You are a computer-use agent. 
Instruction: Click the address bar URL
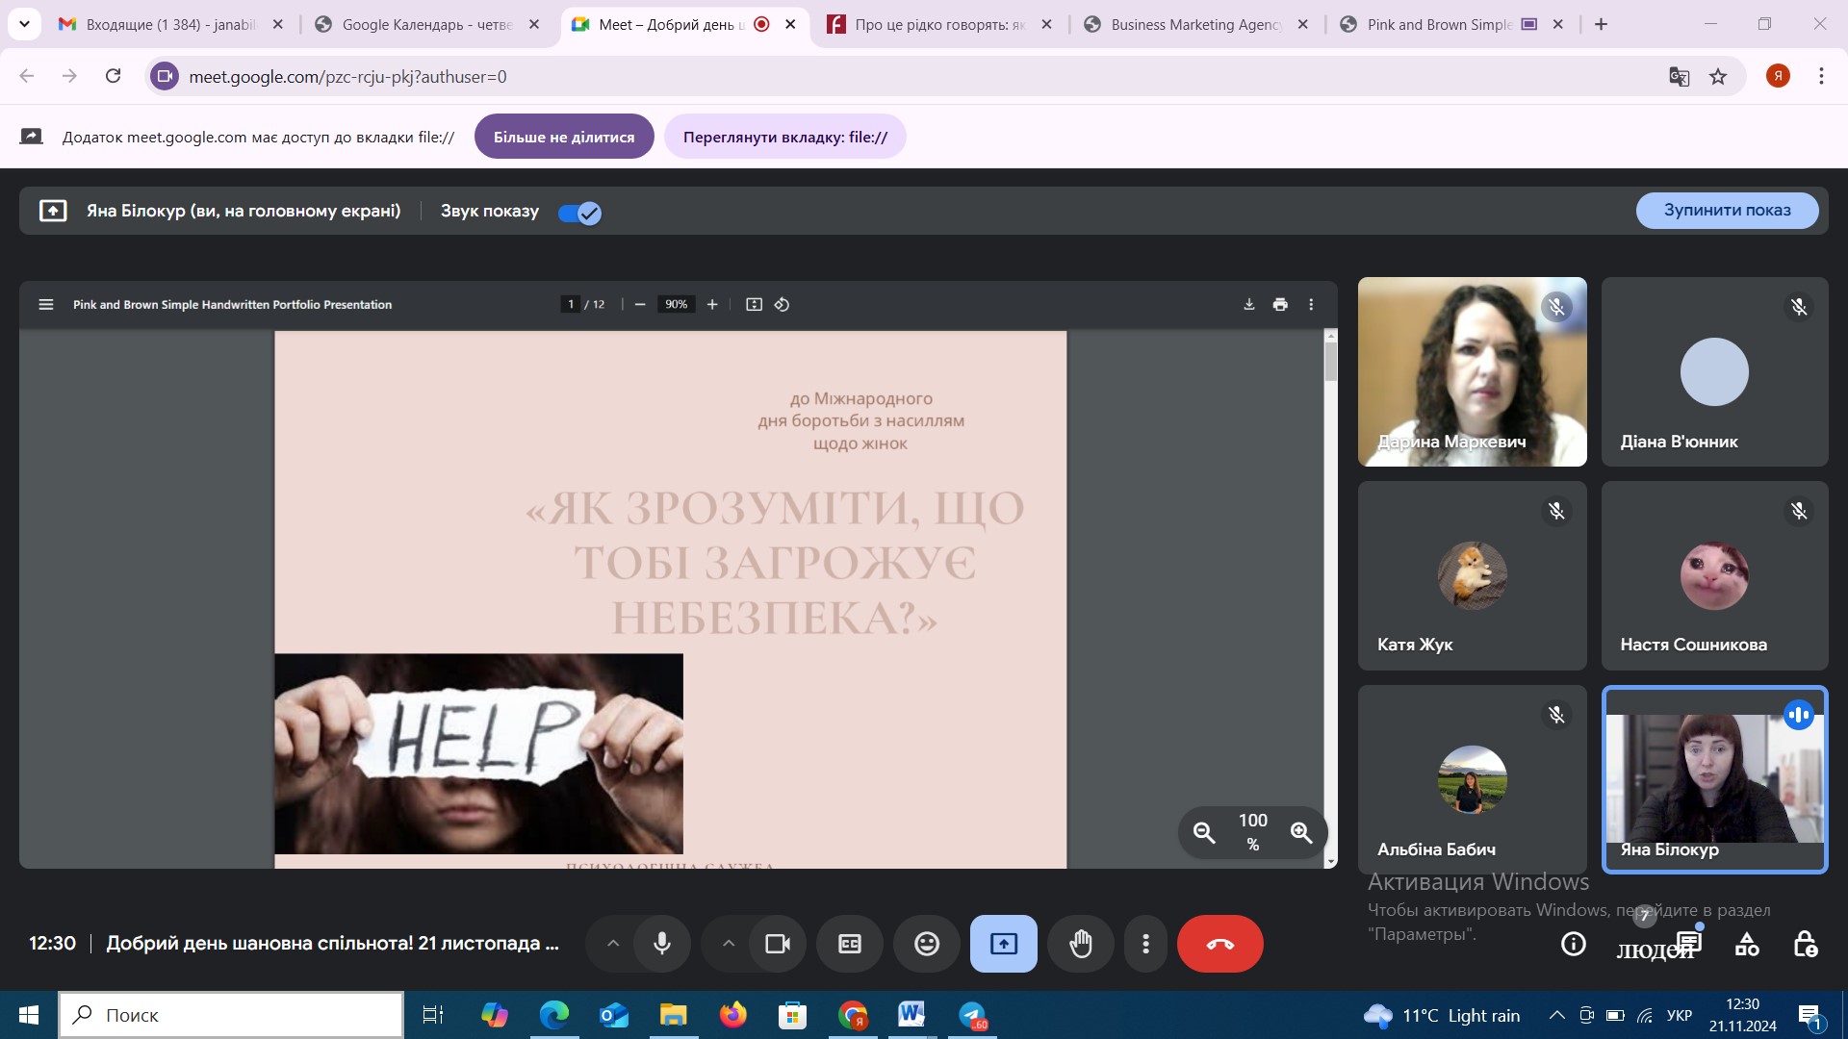point(347,76)
